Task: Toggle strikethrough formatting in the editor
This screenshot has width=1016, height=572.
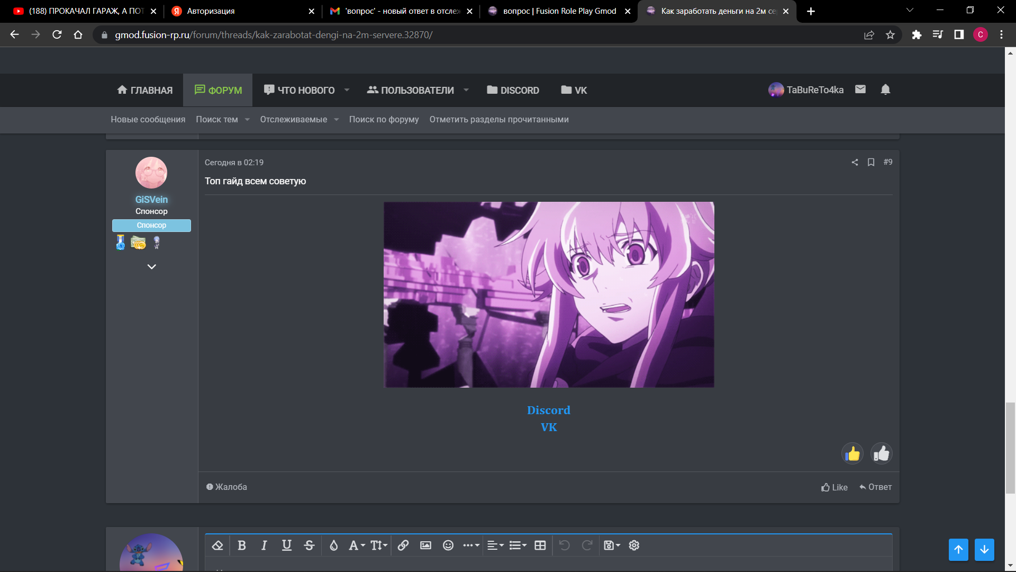Action: [x=309, y=546]
